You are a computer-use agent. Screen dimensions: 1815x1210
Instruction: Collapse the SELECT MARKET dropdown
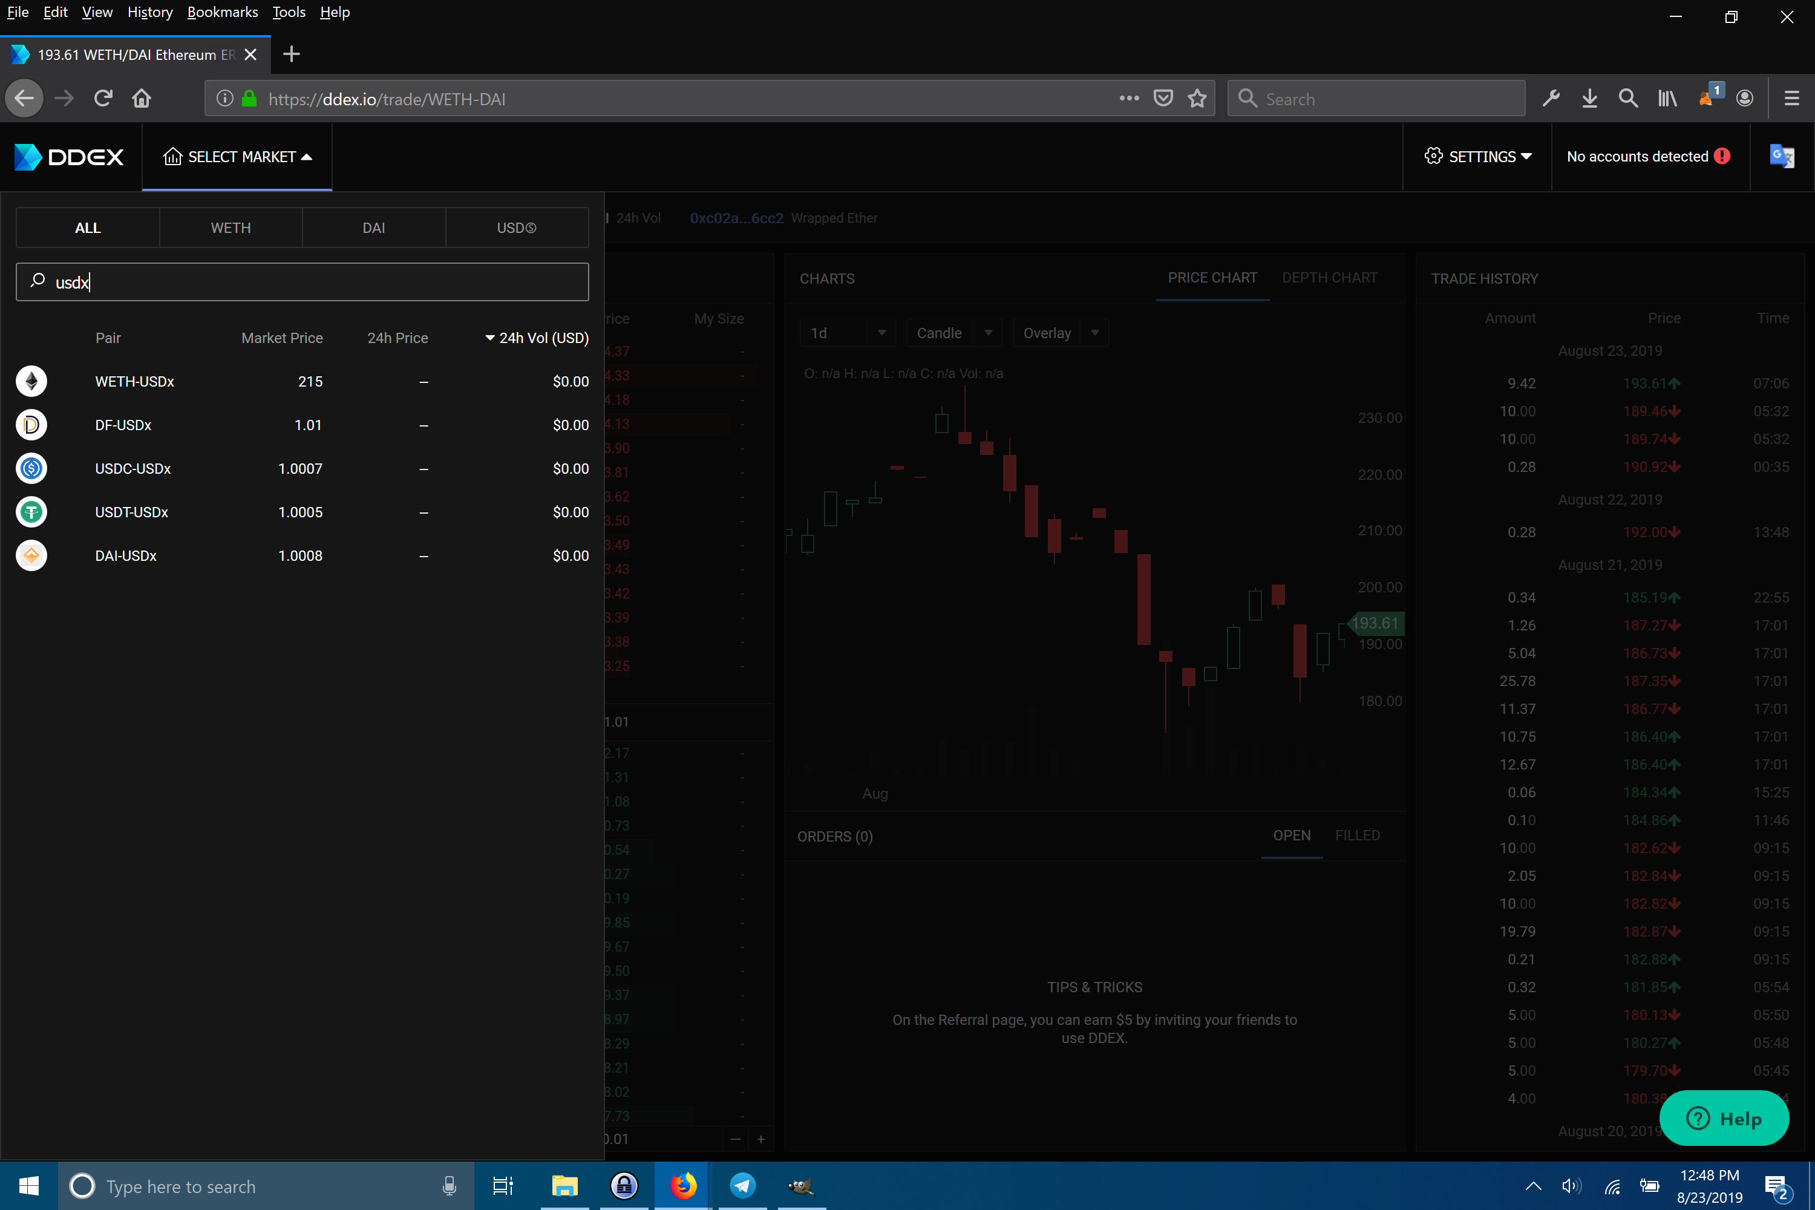[238, 157]
